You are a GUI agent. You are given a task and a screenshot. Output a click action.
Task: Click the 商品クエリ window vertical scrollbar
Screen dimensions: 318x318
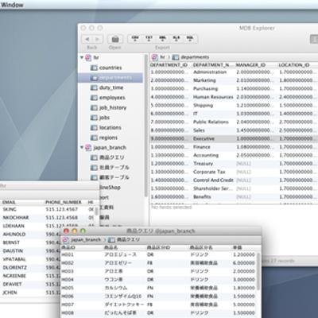click(x=259, y=271)
